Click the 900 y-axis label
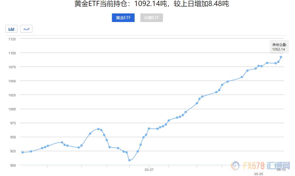This screenshot has height=176, width=295. [13, 165]
